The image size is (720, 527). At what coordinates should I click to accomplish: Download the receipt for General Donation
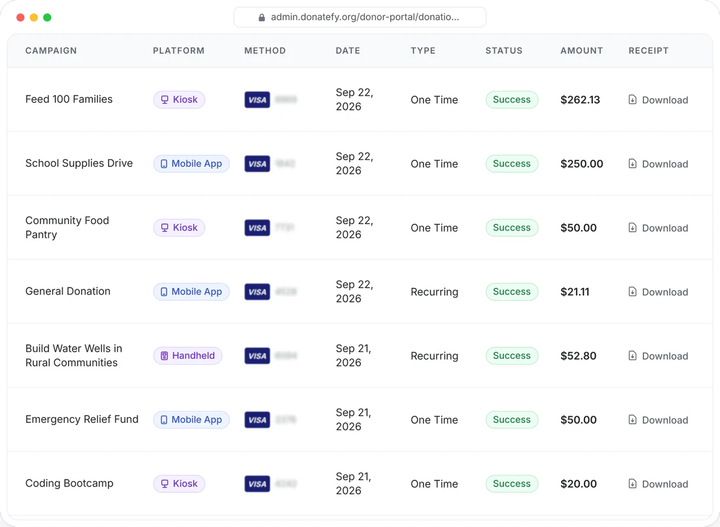pyautogui.click(x=658, y=292)
